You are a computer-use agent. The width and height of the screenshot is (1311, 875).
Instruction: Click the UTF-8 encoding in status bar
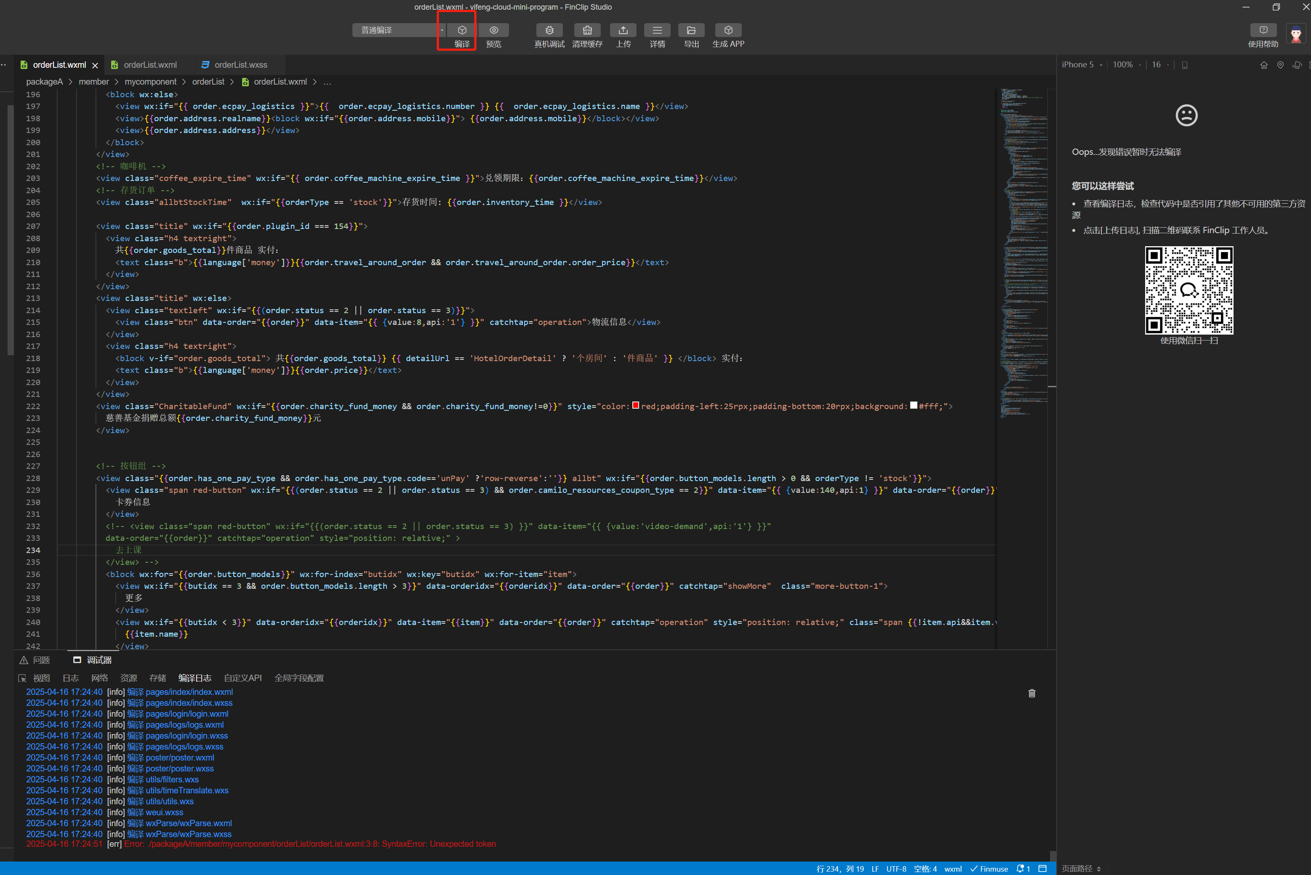896,869
